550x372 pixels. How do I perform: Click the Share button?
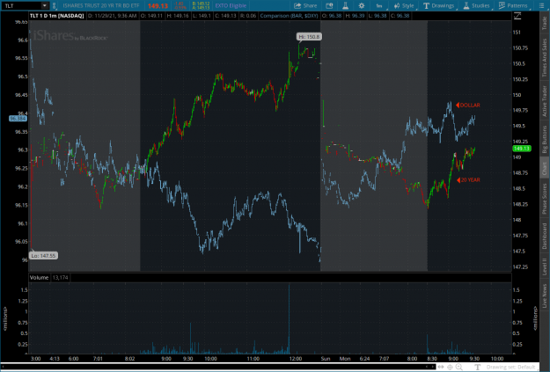pos(305,5)
